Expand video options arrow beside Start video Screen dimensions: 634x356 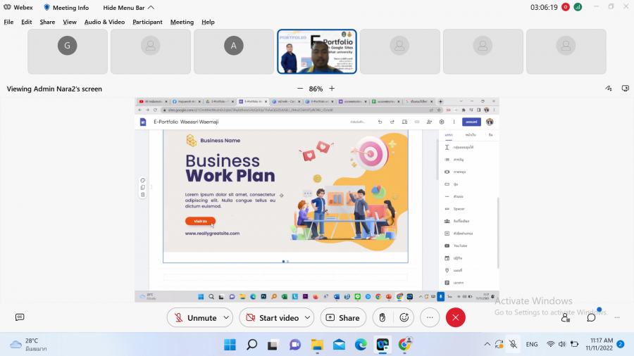(308, 318)
